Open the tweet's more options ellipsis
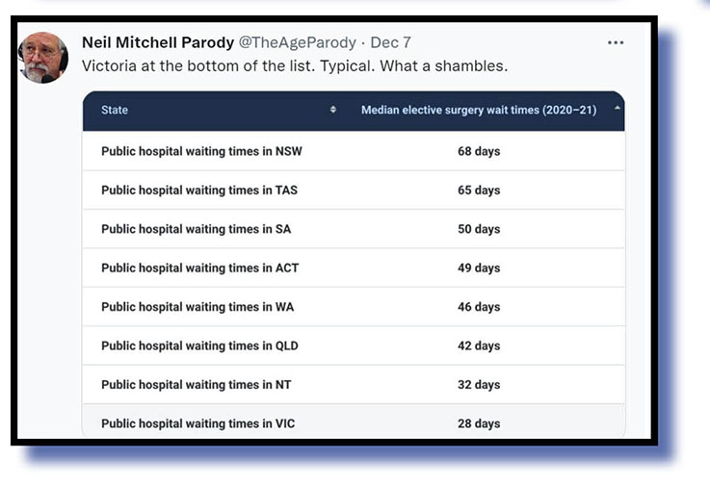 (616, 43)
